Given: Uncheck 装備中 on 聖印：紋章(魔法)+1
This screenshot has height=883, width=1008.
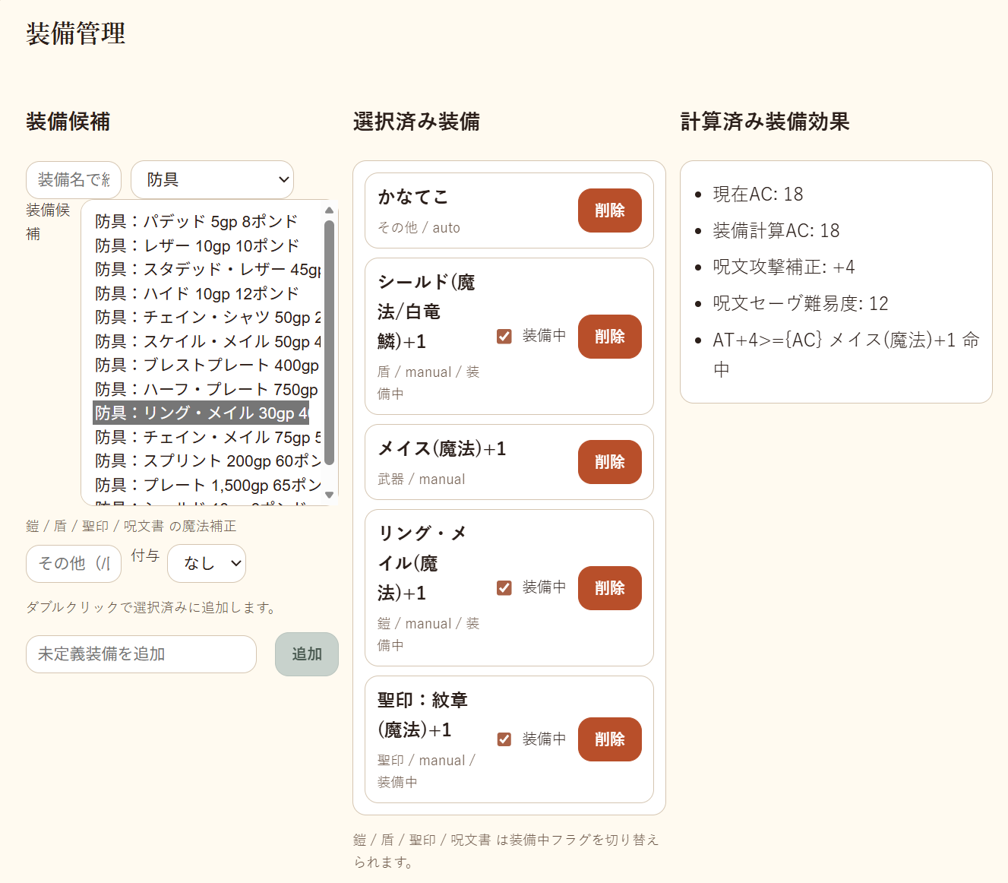Looking at the screenshot, I should click(504, 738).
